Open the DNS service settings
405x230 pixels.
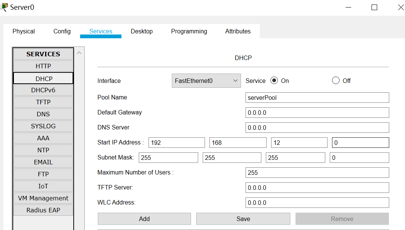point(43,114)
